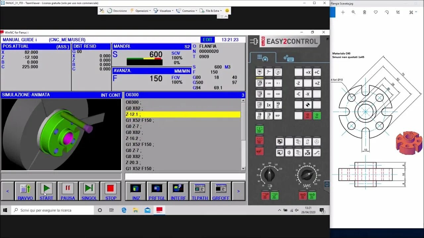
Task: Click red RESET key
Action: click(259, 151)
